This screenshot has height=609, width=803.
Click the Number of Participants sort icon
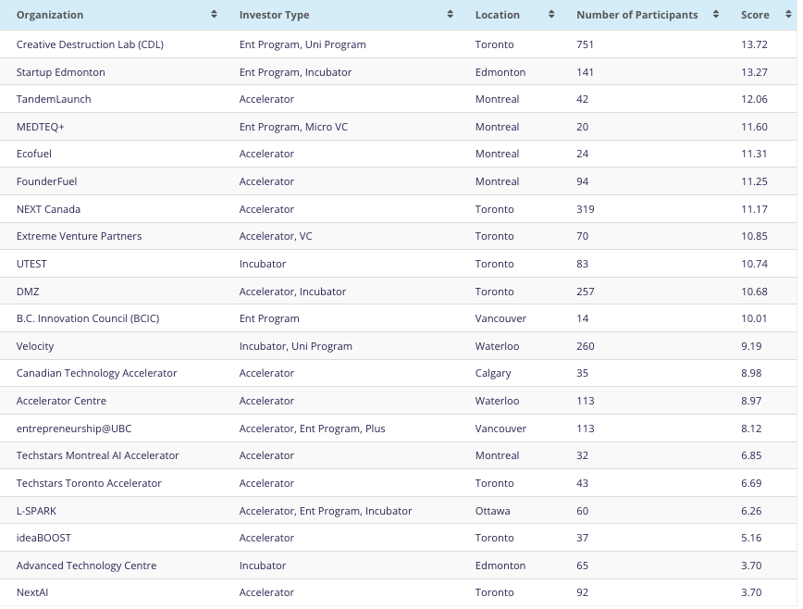(x=716, y=15)
